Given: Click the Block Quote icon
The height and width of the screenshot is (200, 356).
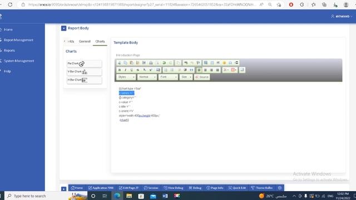Looking at the screenshot, I should tap(191, 70).
